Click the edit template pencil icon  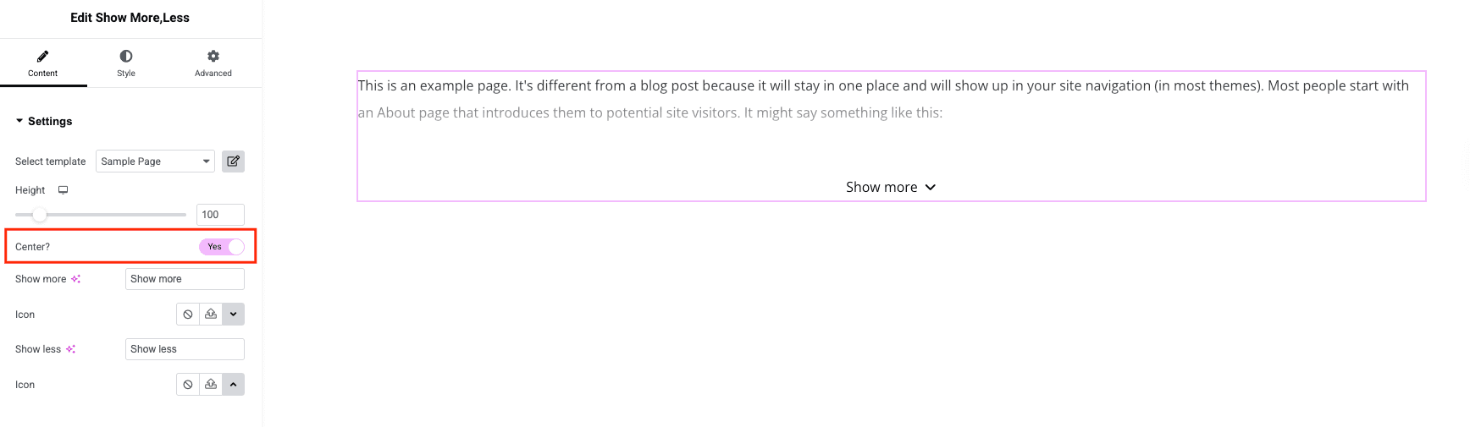233,161
